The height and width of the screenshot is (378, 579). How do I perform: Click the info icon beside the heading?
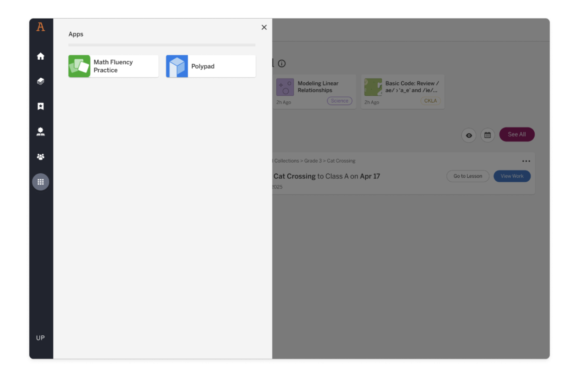coord(282,64)
